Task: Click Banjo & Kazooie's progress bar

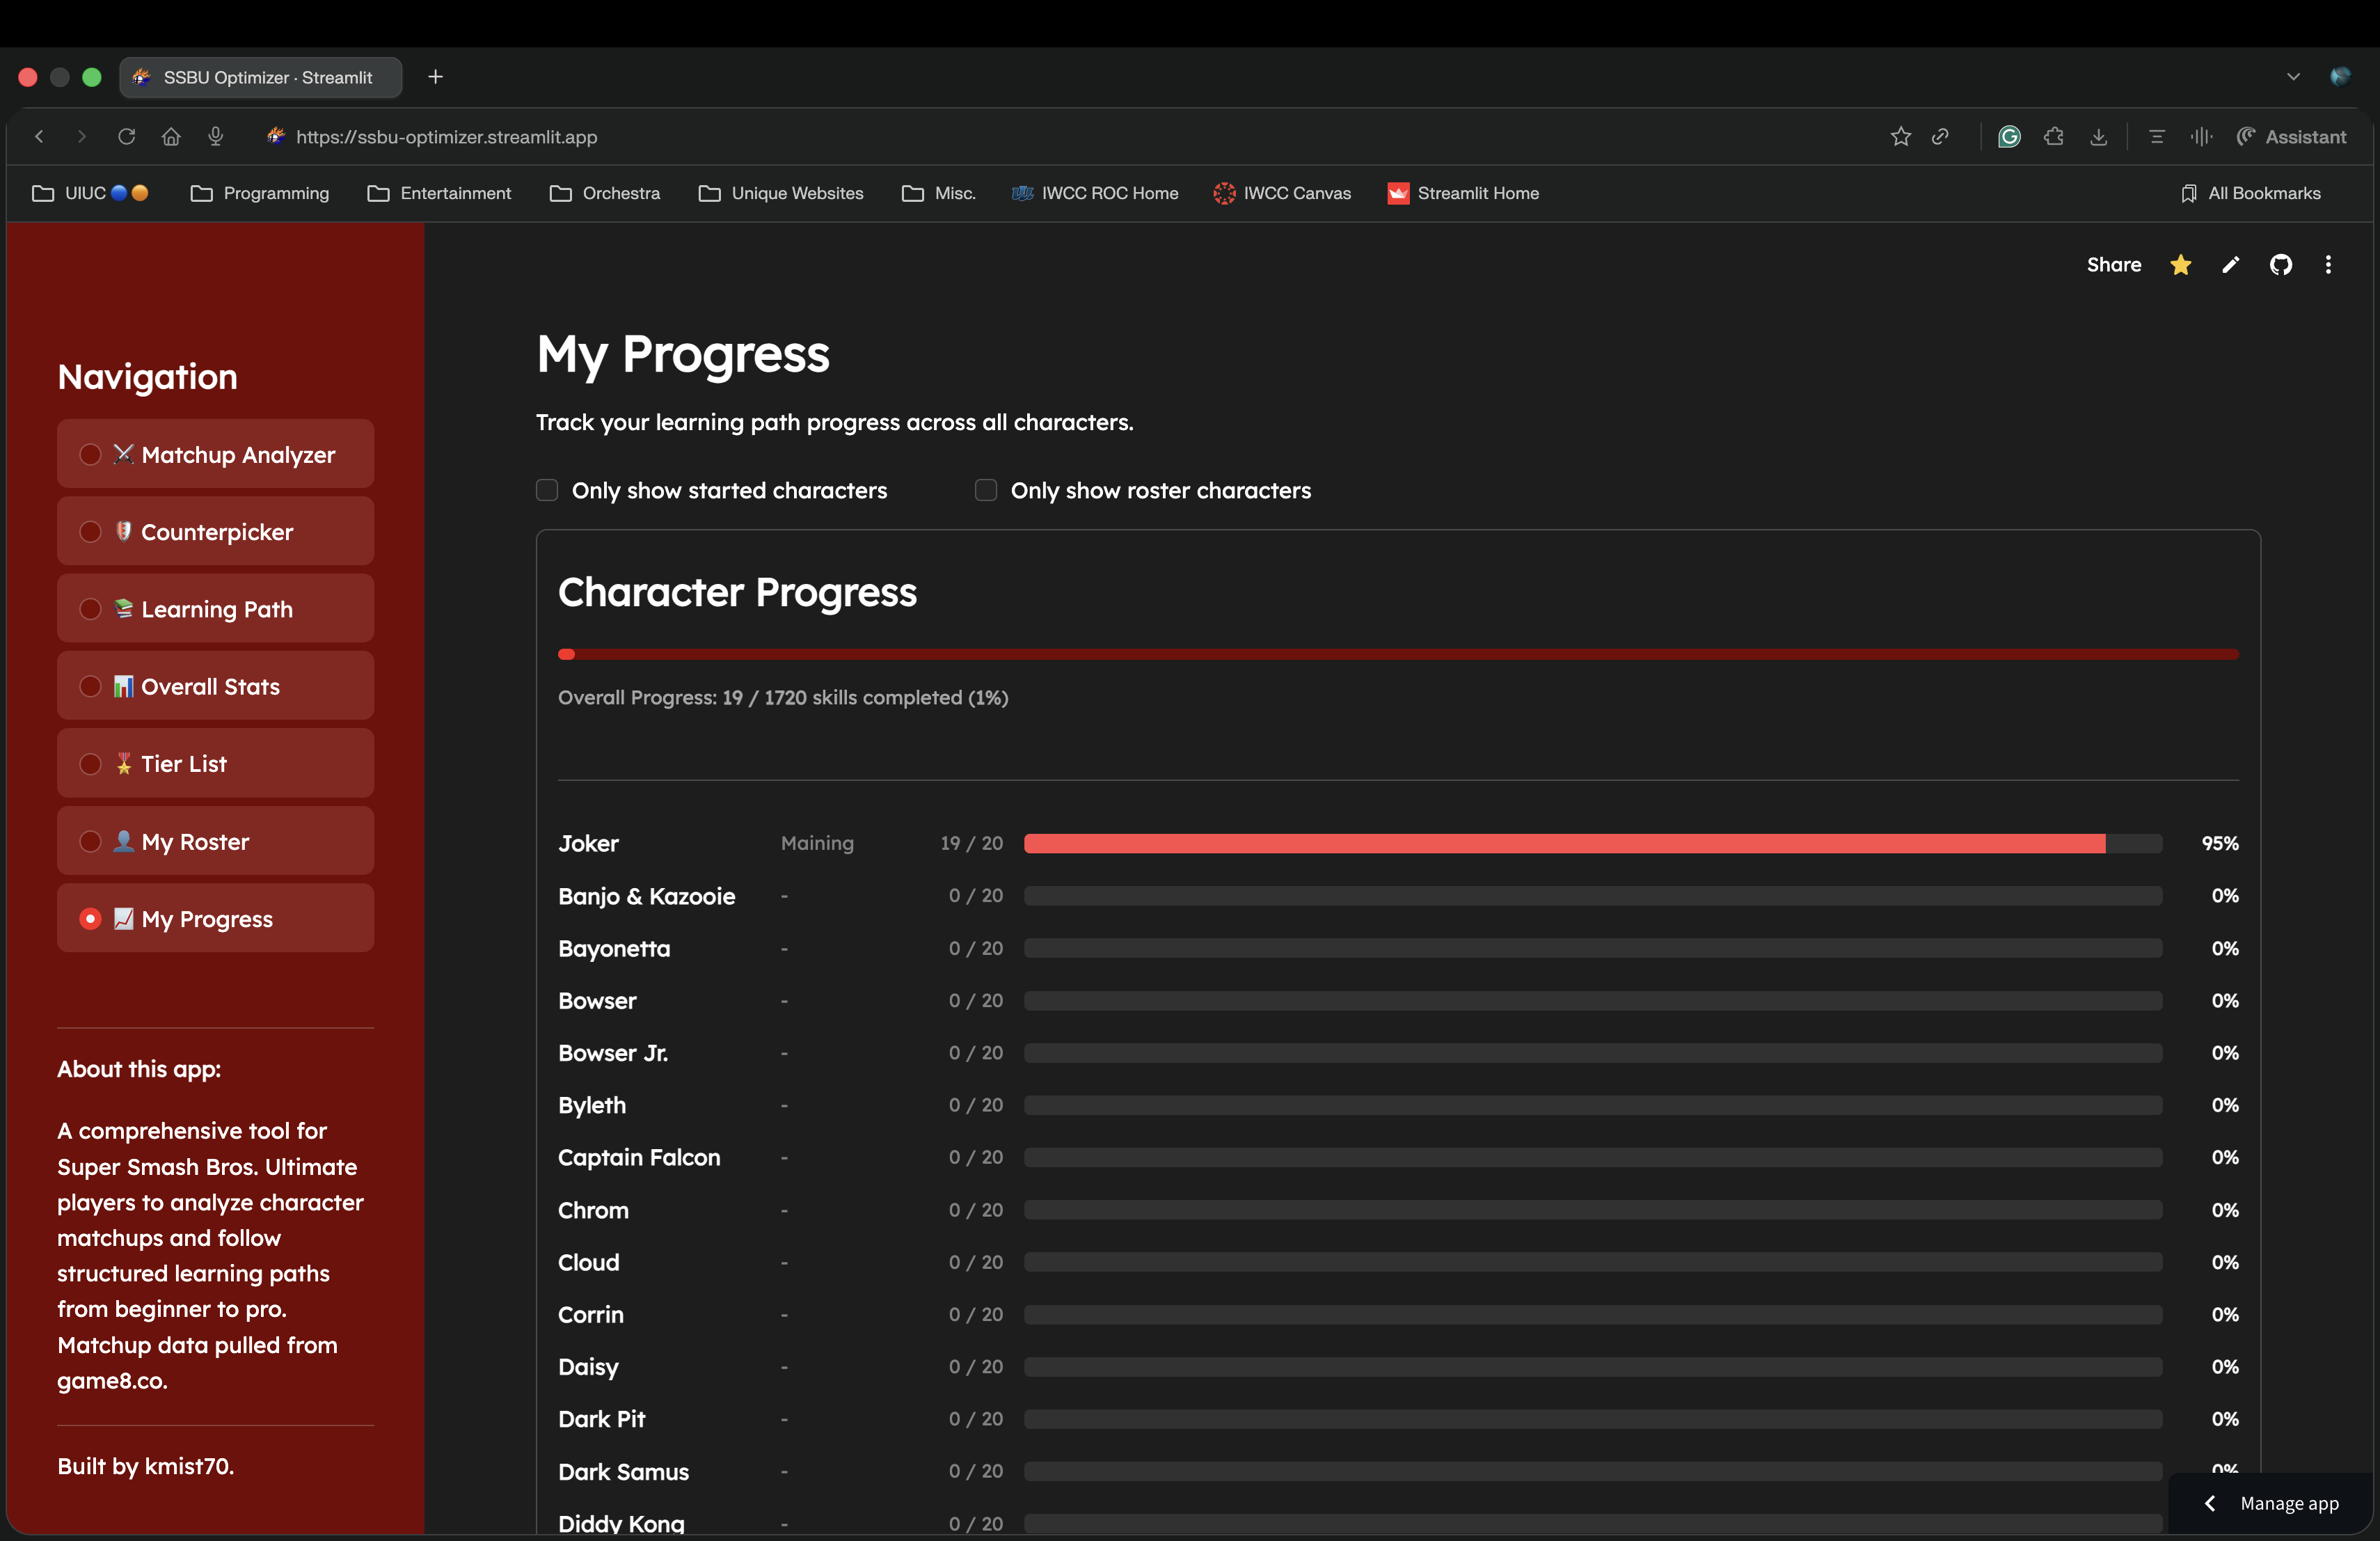Action: click(1593, 896)
